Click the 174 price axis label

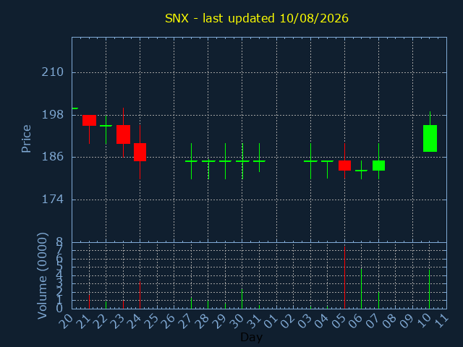(53, 200)
